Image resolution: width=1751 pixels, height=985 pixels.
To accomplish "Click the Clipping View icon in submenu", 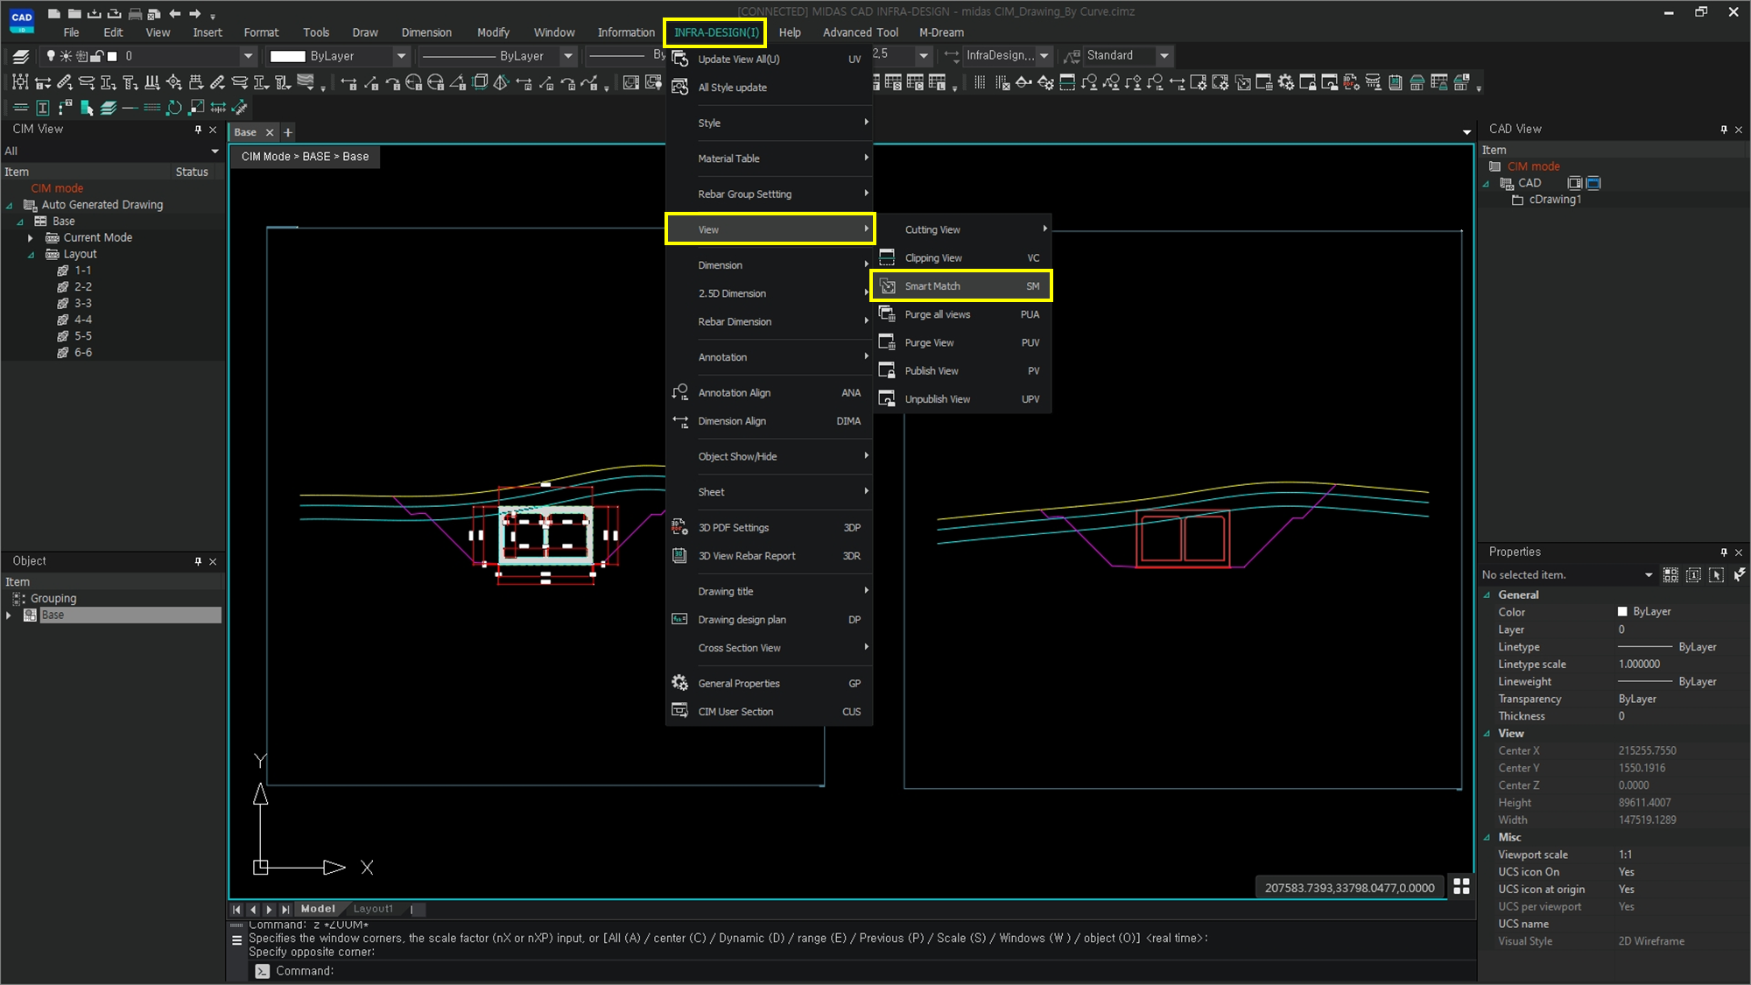I will (x=888, y=257).
